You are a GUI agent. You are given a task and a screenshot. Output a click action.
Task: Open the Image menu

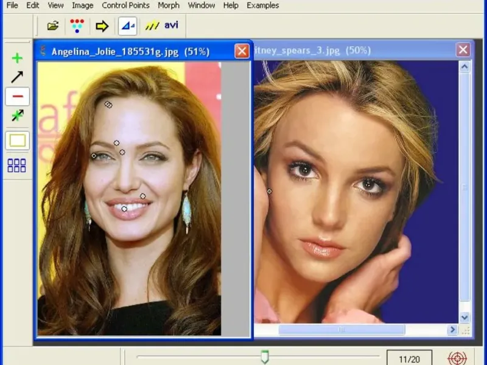pyautogui.click(x=83, y=5)
